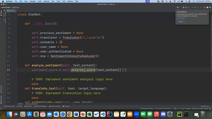Dismiss the Code With Me popup with Got It
This screenshot has height=119, width=212.
coord(181,21)
